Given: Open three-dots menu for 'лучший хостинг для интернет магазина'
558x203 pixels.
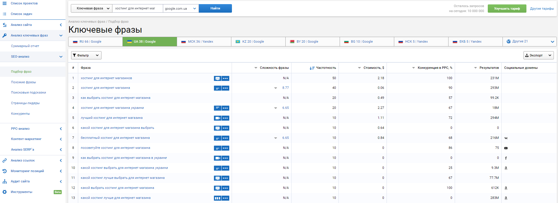Looking at the screenshot, I should click(225, 118).
